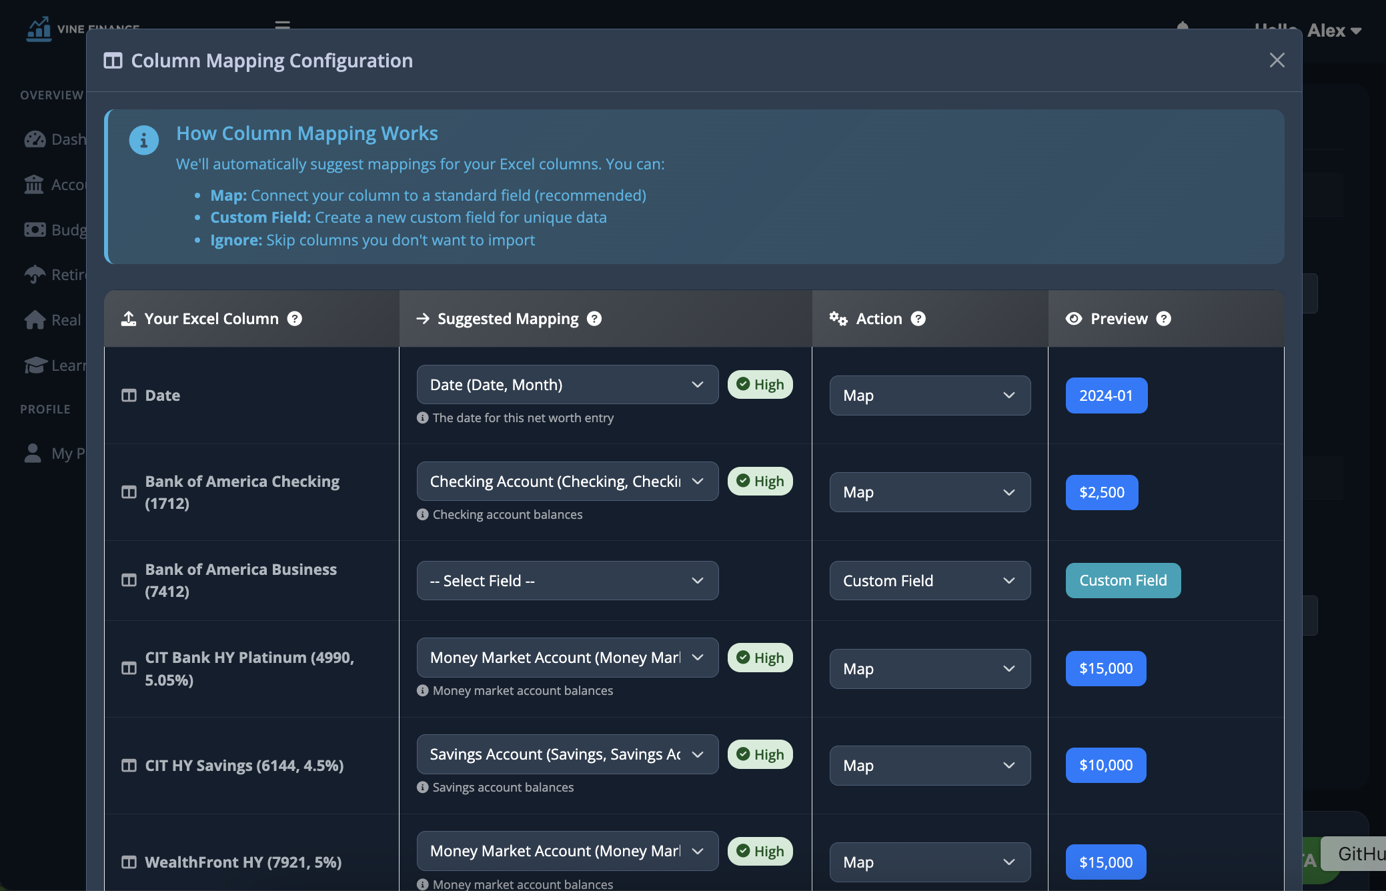Image resolution: width=1386 pixels, height=891 pixels.
Task: Click the column icon beside Date row
Action: pyautogui.click(x=129, y=395)
